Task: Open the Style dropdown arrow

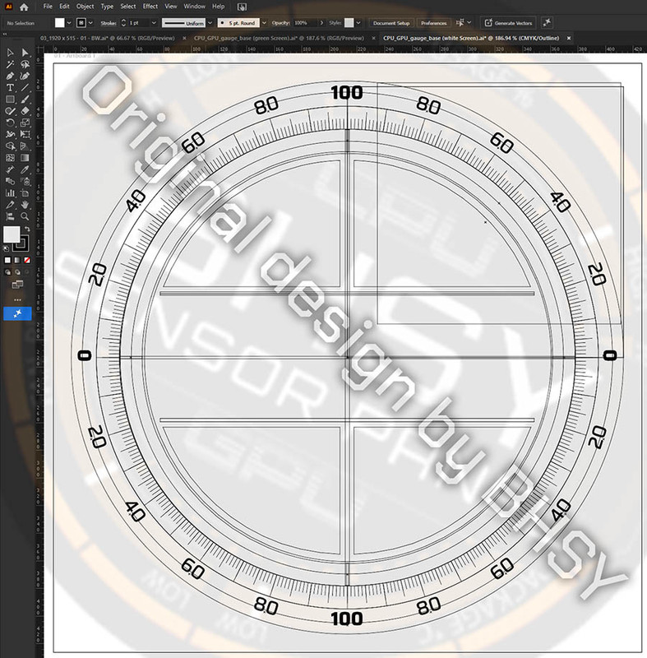Action: 358,23
